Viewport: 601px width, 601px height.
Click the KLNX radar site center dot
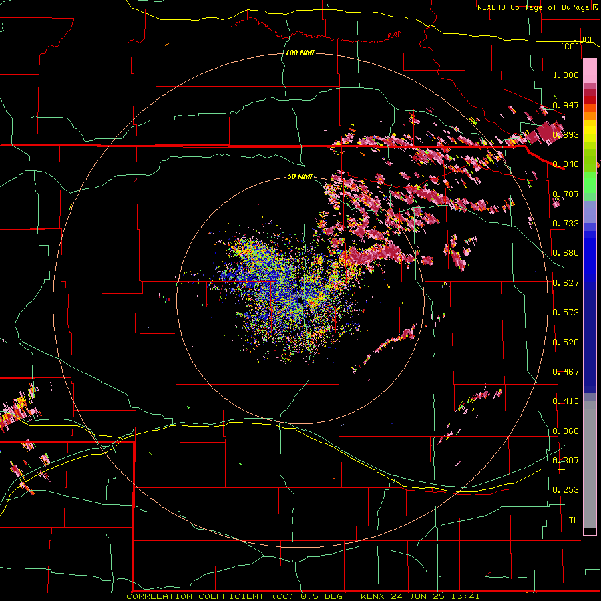[x=299, y=300]
